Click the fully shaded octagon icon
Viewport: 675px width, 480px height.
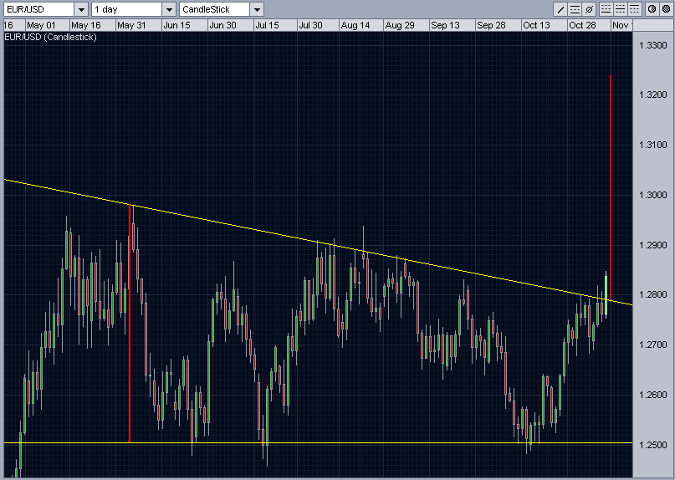666,9
